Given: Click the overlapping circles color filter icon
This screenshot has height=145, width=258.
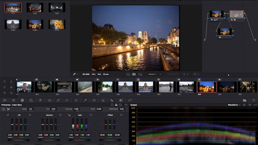Looking at the screenshot, I should tap(11, 87).
